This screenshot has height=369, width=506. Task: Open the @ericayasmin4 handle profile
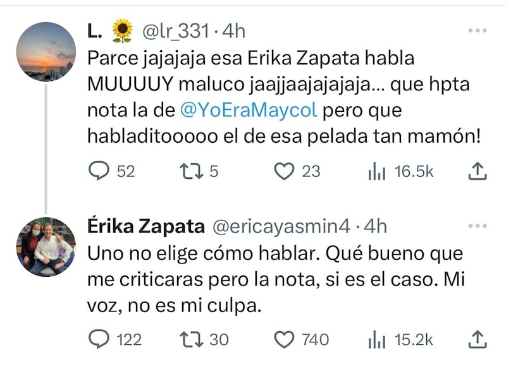tap(280, 227)
